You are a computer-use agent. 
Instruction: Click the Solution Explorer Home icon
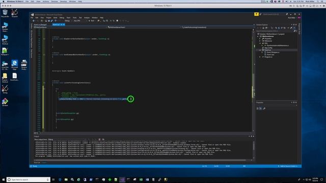[263, 28]
